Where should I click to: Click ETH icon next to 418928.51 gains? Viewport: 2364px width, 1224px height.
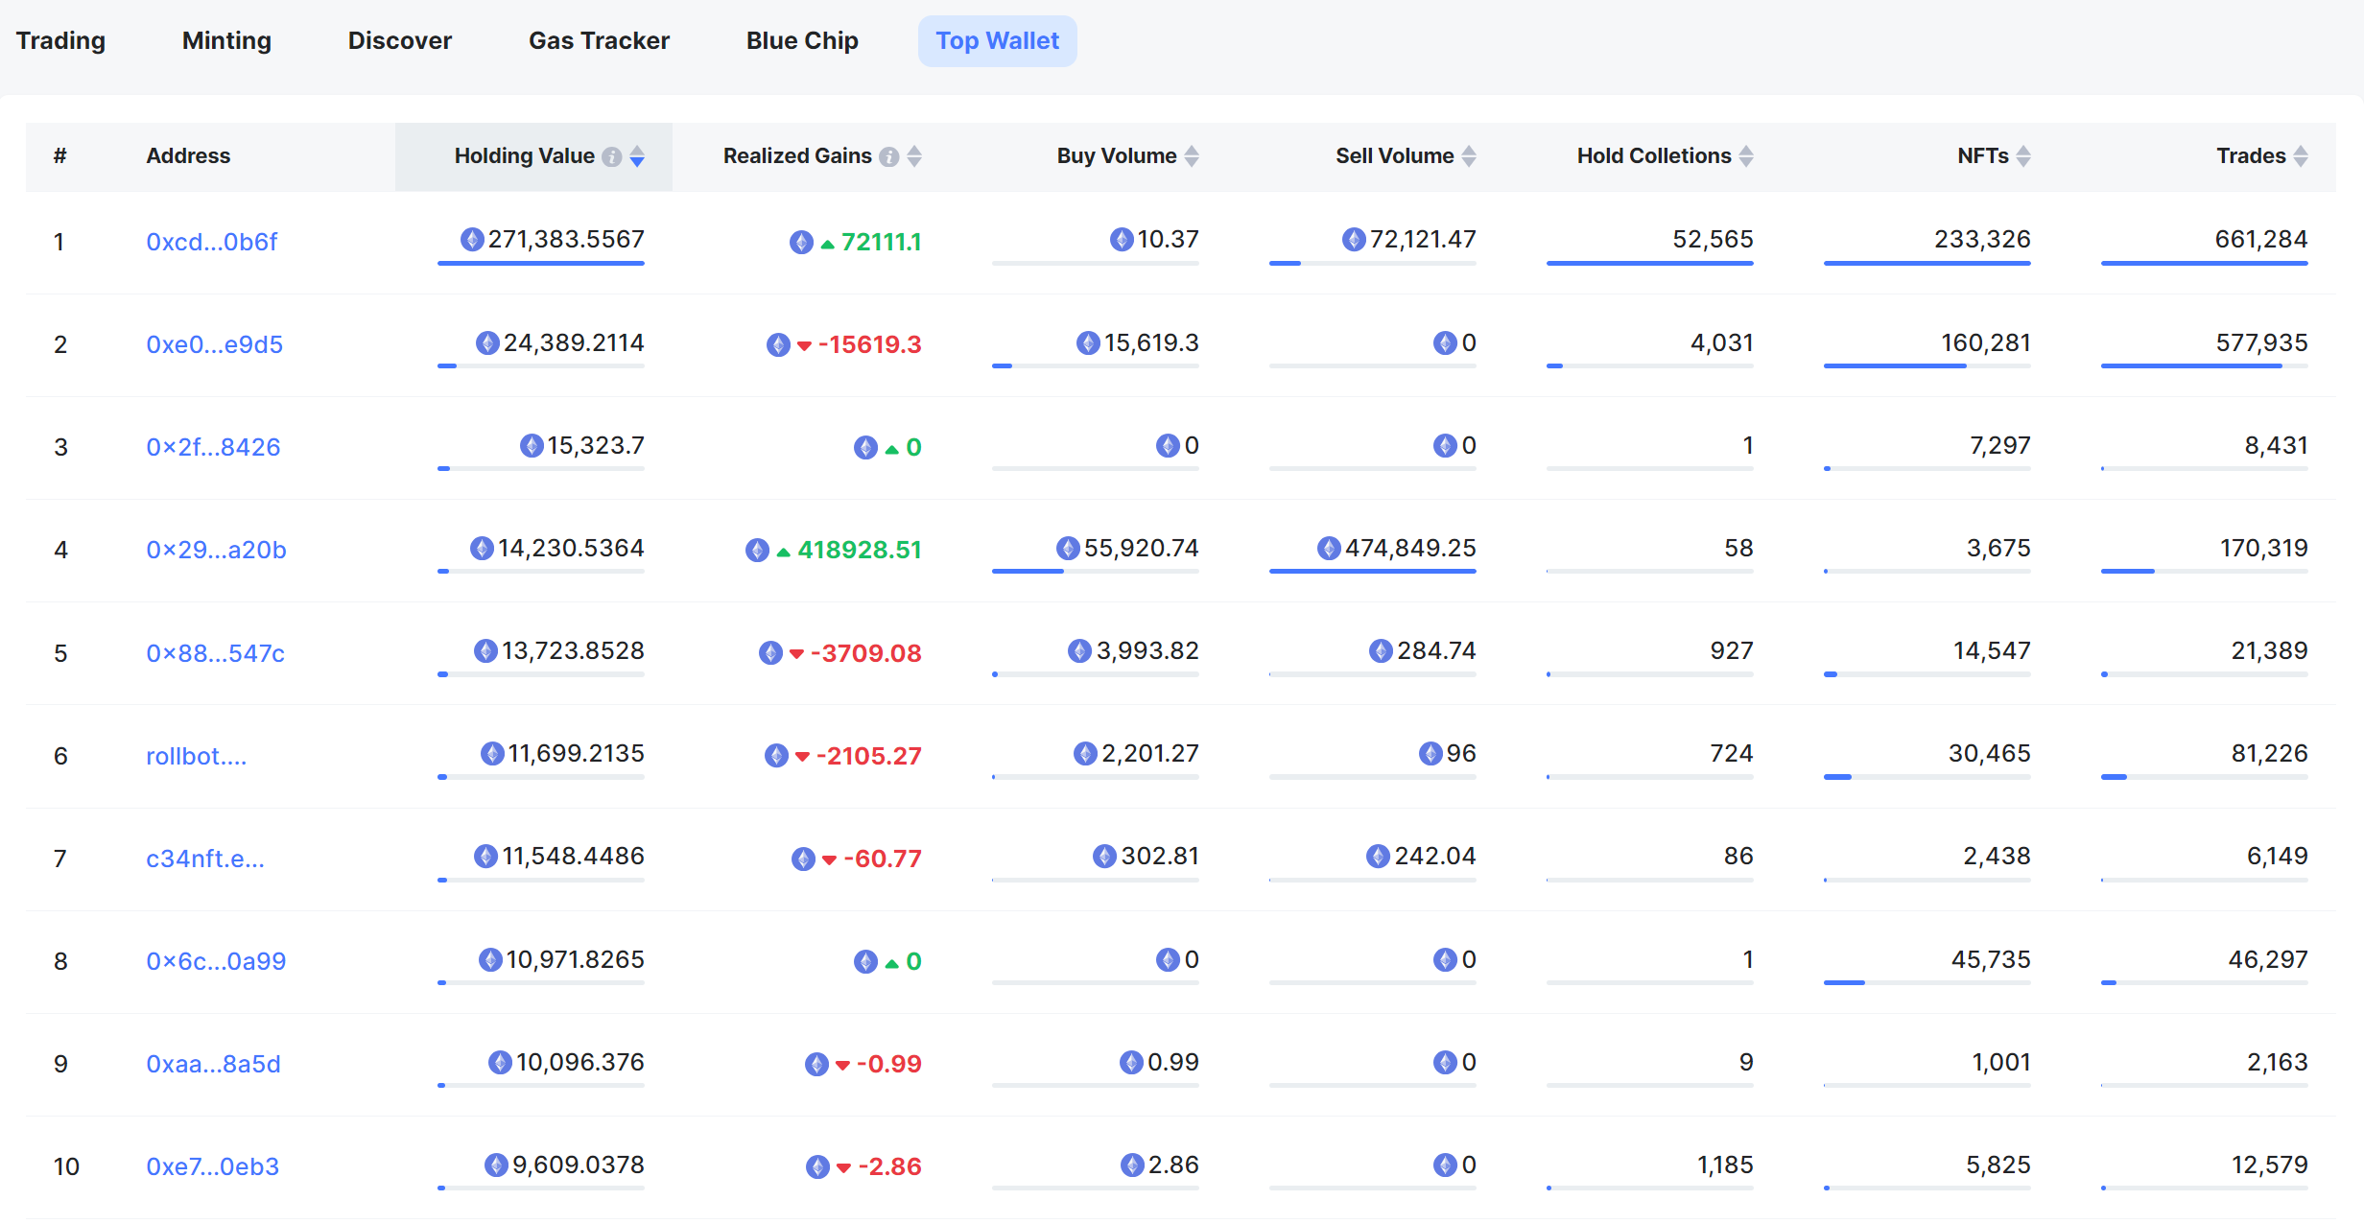click(x=757, y=550)
